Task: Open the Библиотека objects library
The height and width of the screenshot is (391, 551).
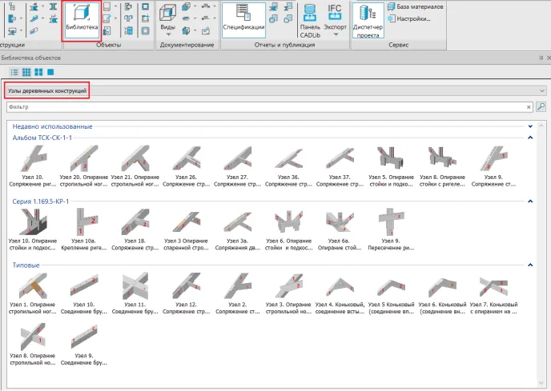Action: pos(82,20)
